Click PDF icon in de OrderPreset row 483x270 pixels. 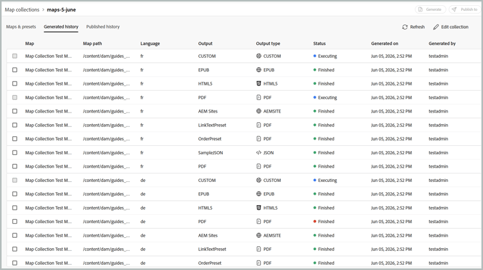259,263
